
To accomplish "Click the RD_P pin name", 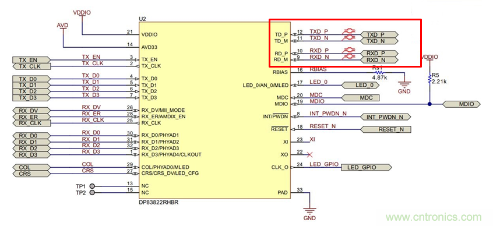I will (x=281, y=54).
